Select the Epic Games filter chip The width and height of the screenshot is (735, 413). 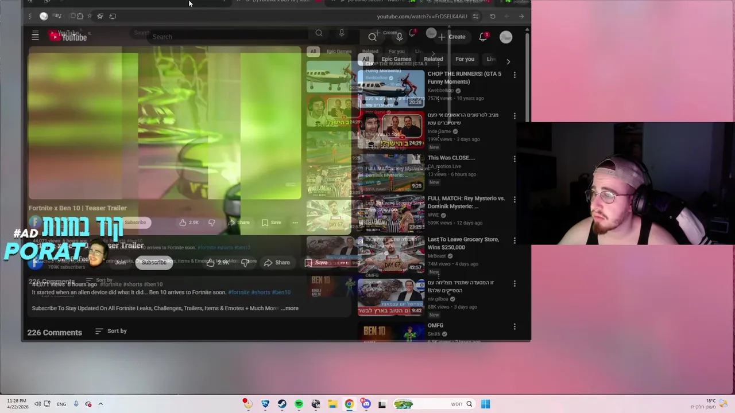[x=396, y=59]
